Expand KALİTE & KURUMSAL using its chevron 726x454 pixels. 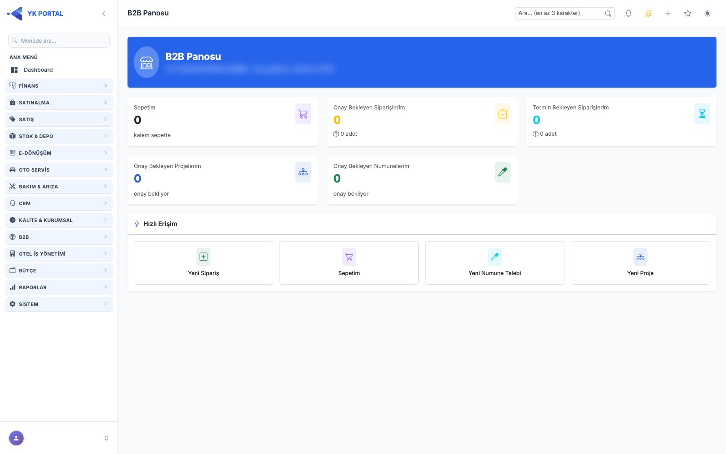[106, 220]
